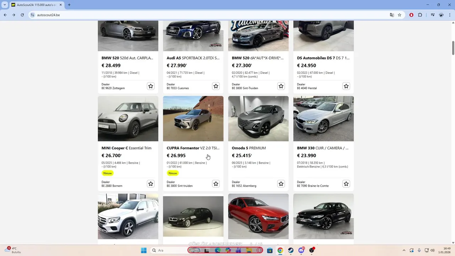Click the silver BMW 330 photo
455x256 pixels.
(323, 118)
